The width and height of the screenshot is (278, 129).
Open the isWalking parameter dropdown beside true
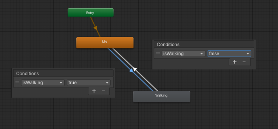tap(43, 82)
